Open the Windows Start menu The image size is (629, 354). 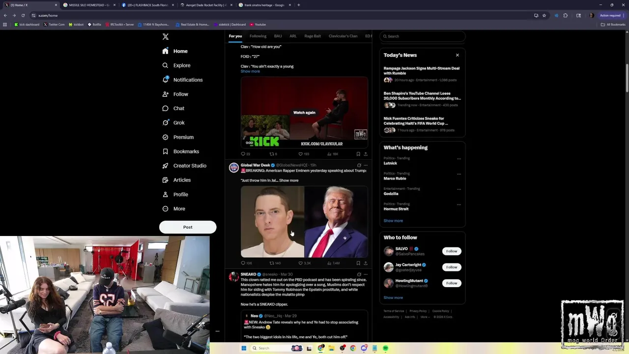point(244,348)
